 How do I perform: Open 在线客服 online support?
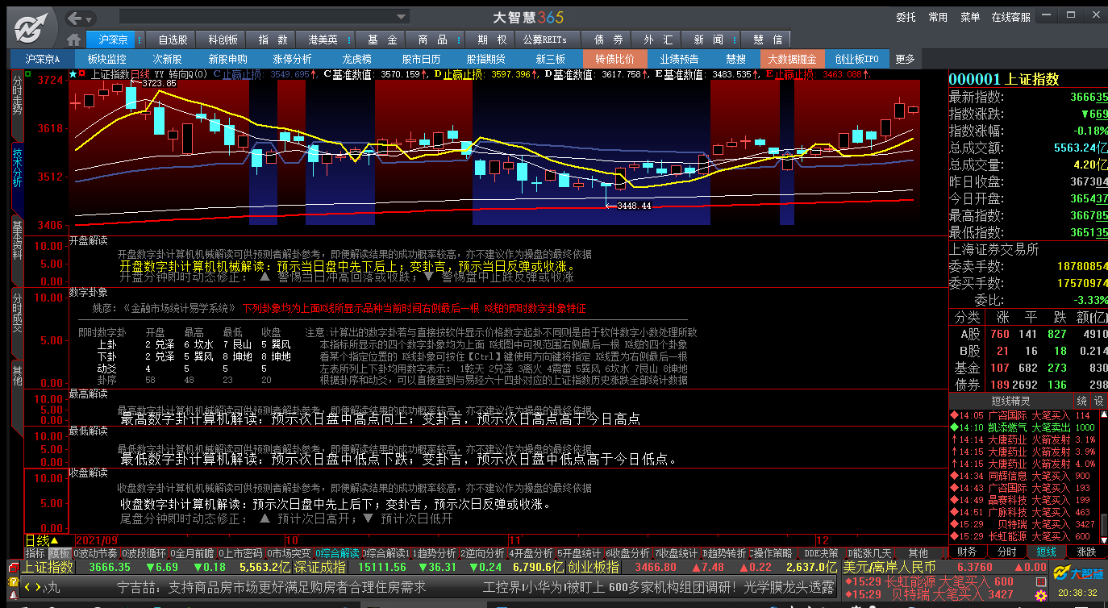1010,17
